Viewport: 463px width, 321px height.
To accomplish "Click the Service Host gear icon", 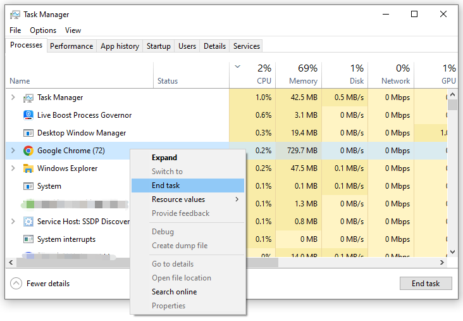I will click(28, 222).
